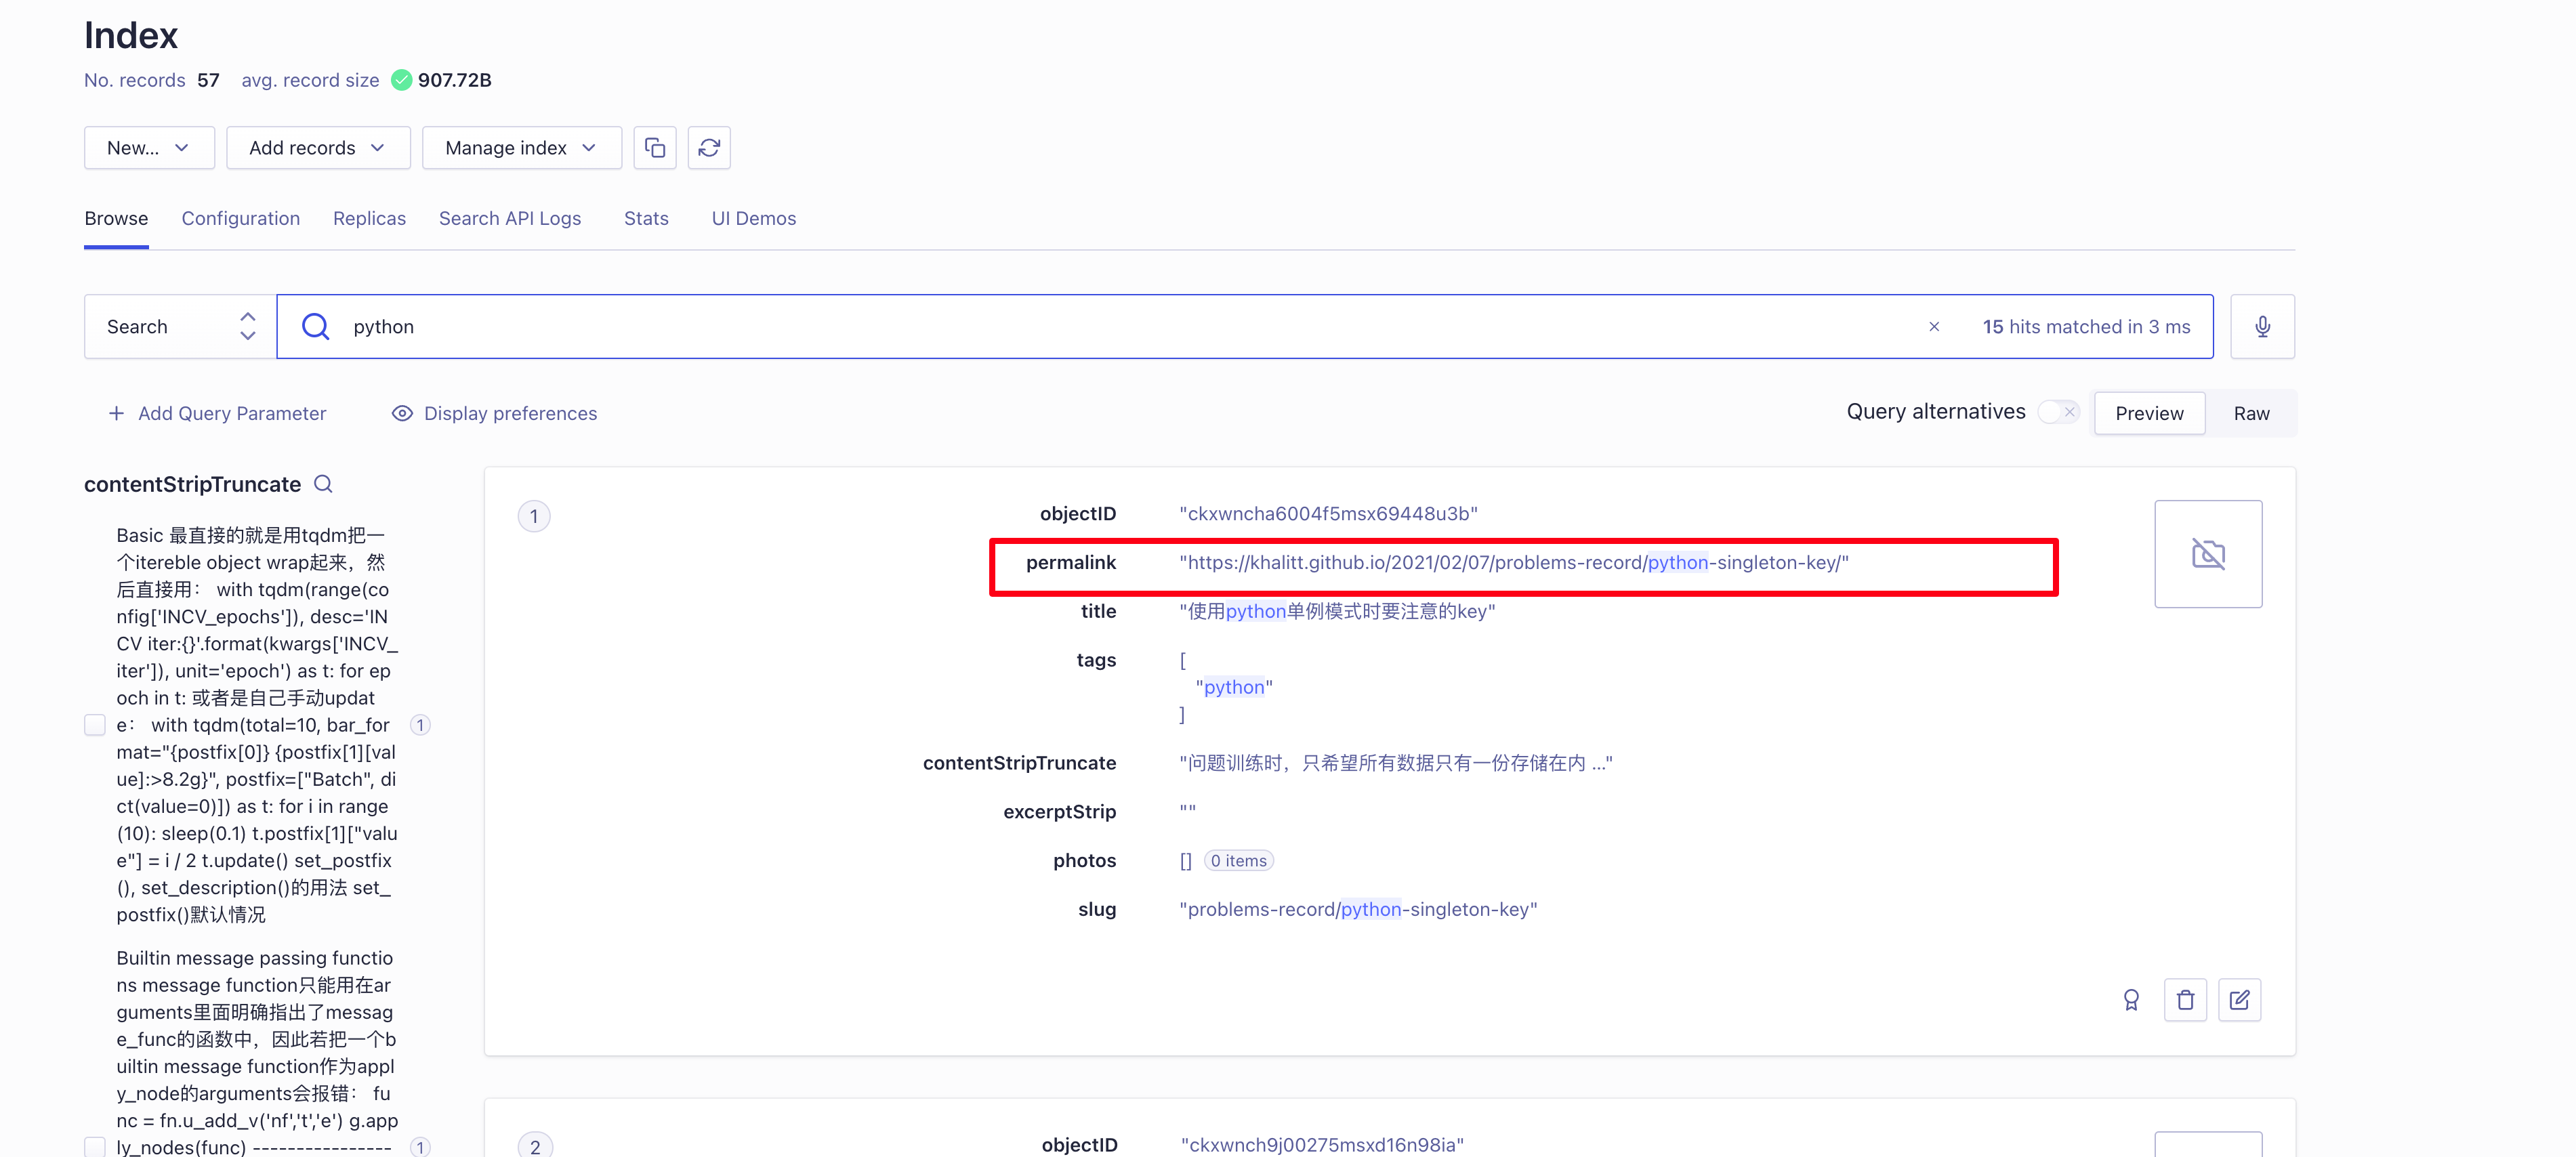Delete the first record via the trash icon
The height and width of the screenshot is (1157, 2576).
click(x=2186, y=999)
